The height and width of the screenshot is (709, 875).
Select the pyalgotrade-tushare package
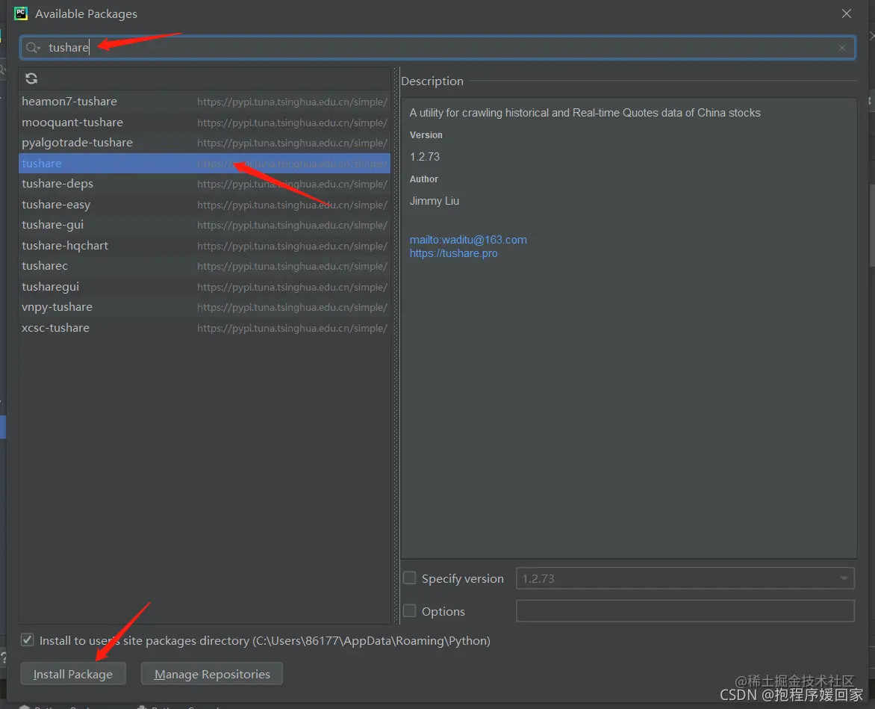pos(205,143)
